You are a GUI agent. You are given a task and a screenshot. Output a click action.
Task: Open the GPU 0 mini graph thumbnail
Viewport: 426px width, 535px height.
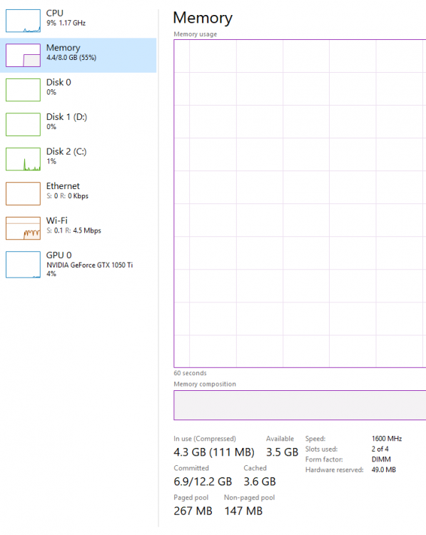click(x=23, y=265)
